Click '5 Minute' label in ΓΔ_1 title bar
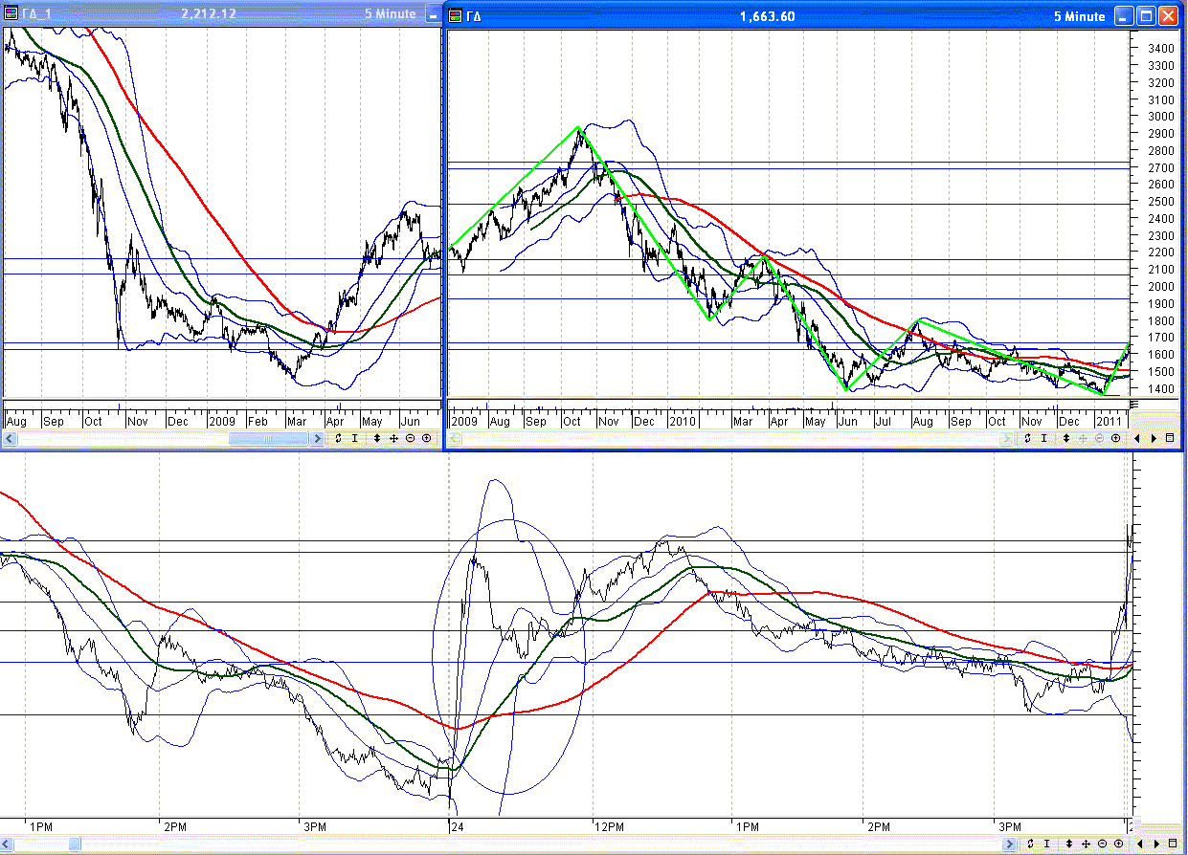The width and height of the screenshot is (1188, 855). click(390, 14)
